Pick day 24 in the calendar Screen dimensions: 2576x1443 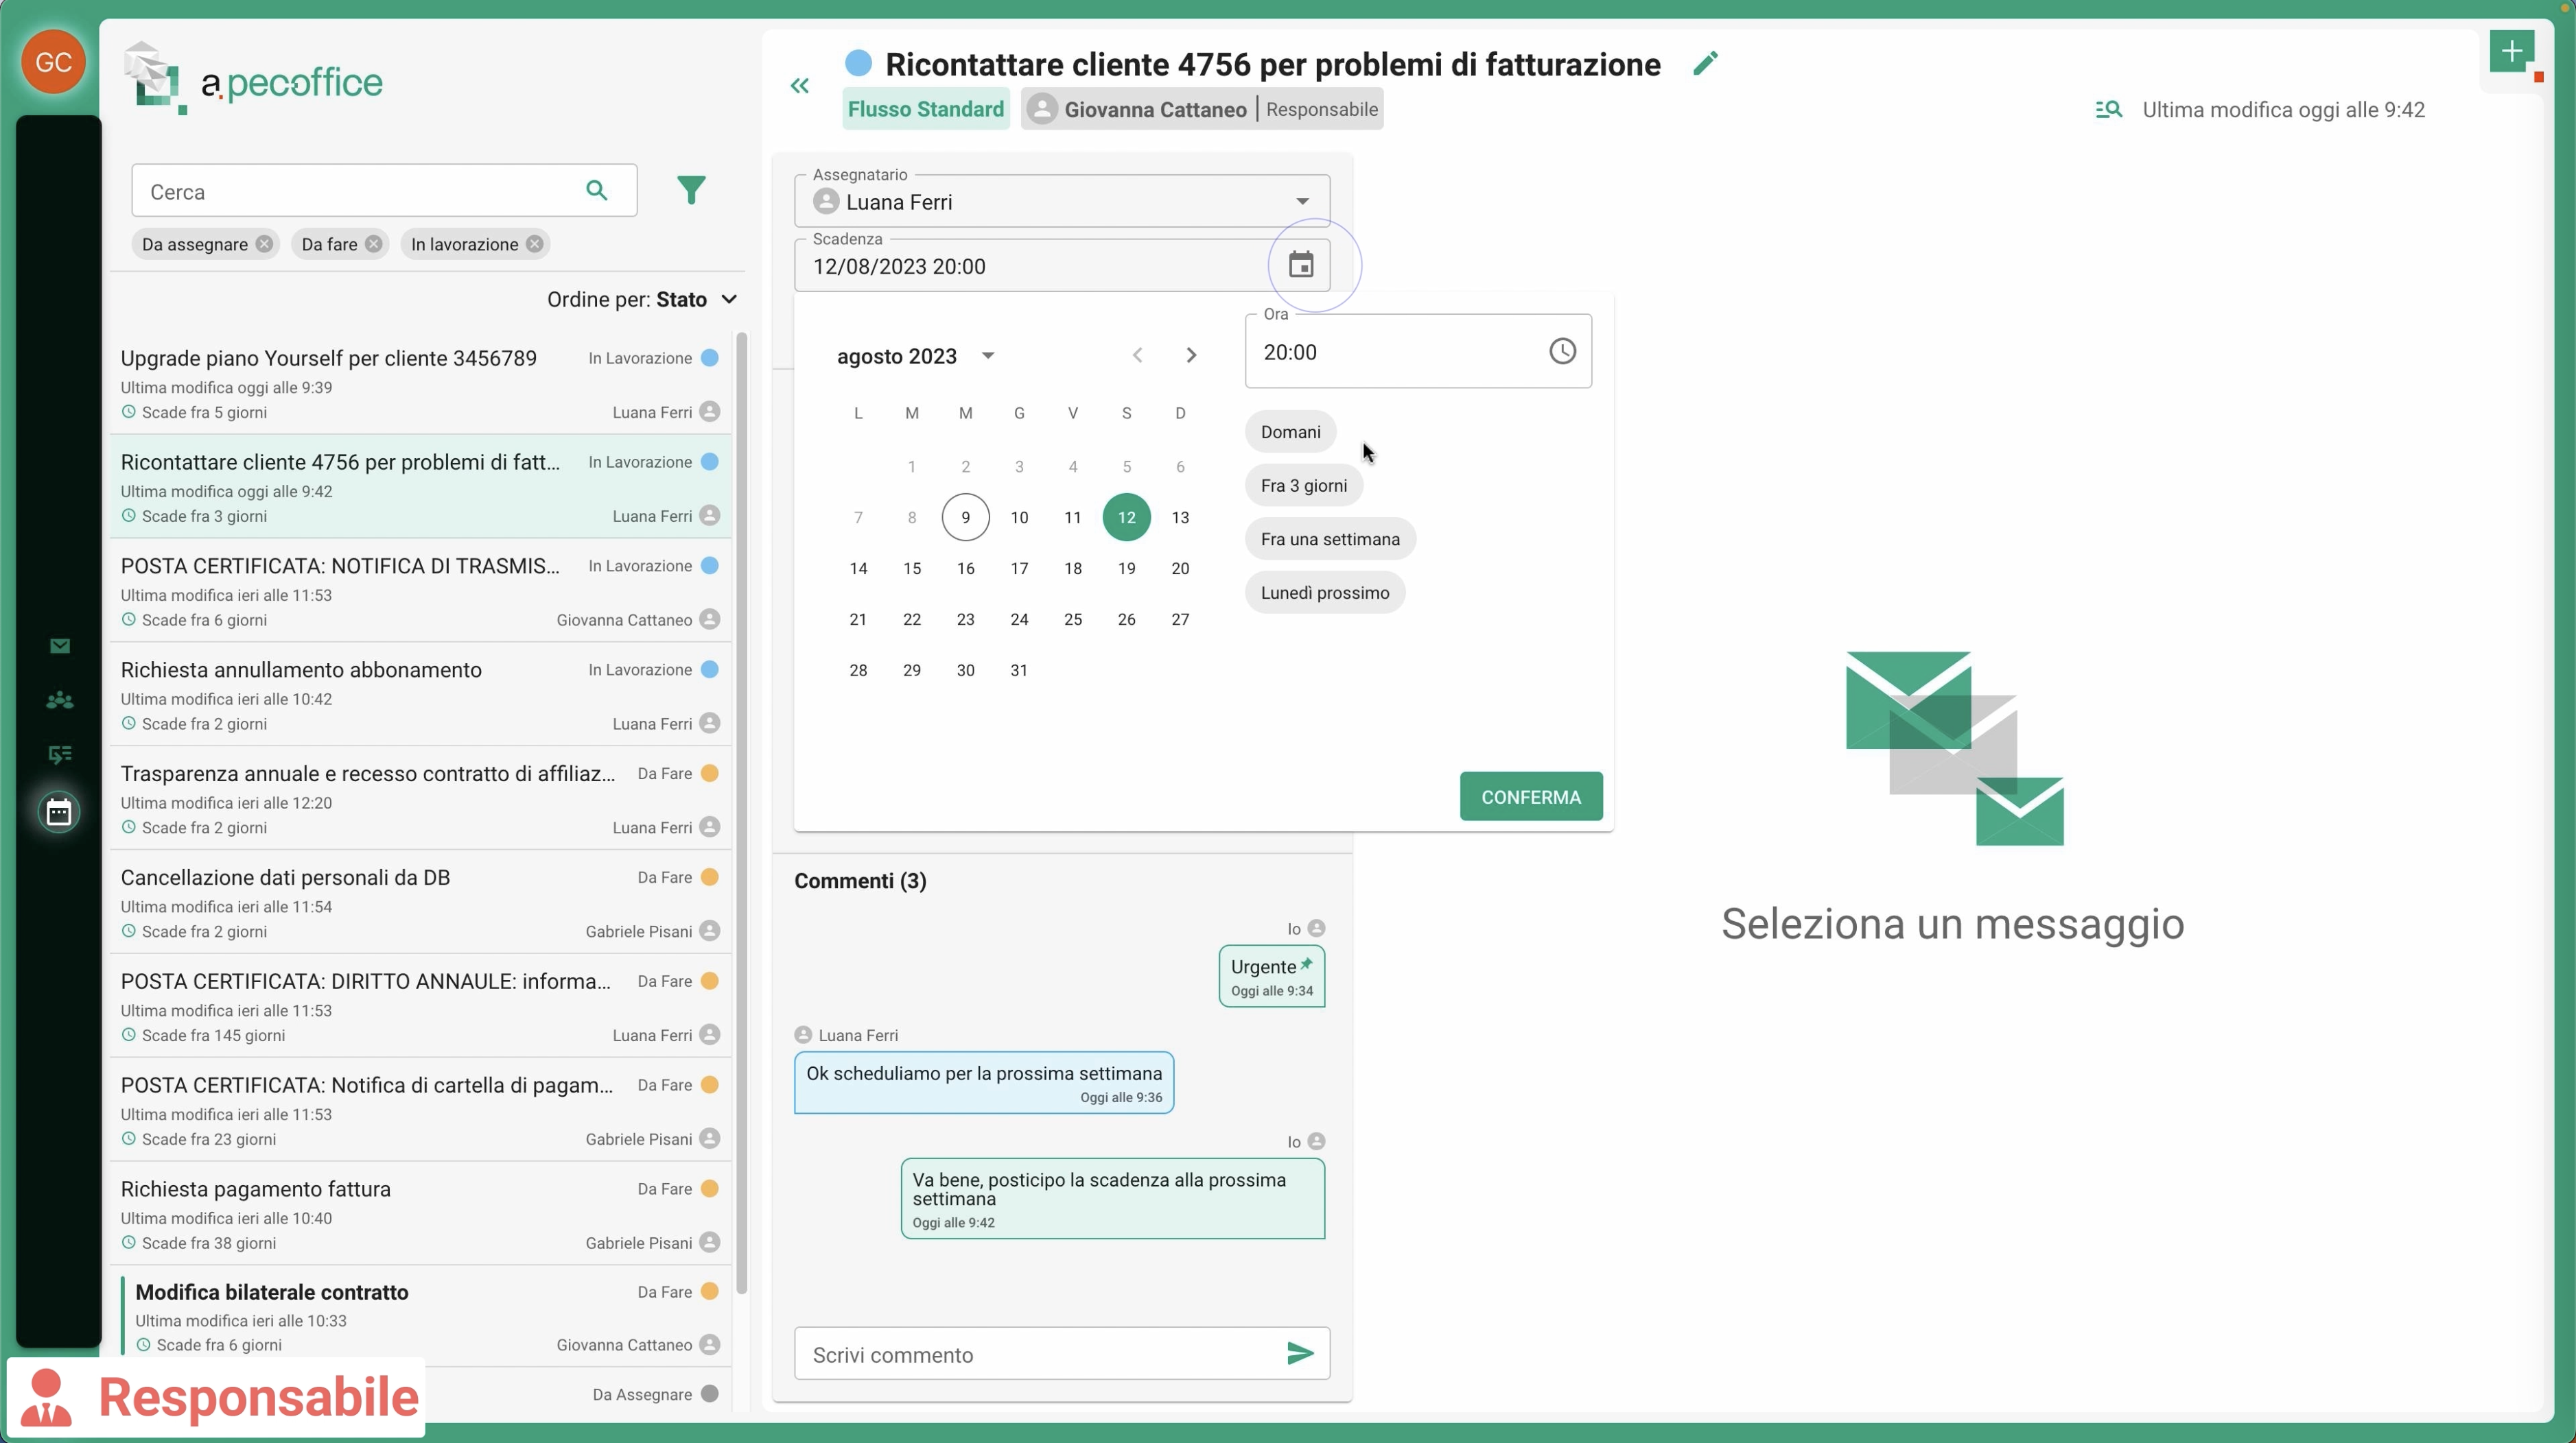(1019, 619)
